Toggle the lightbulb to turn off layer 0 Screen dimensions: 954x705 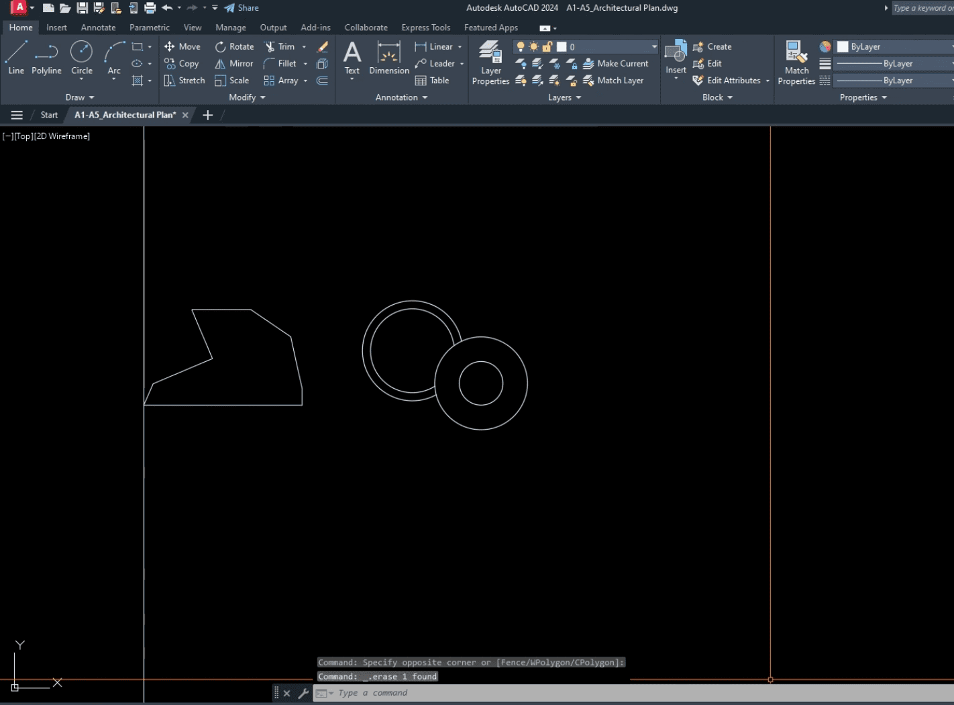520,46
